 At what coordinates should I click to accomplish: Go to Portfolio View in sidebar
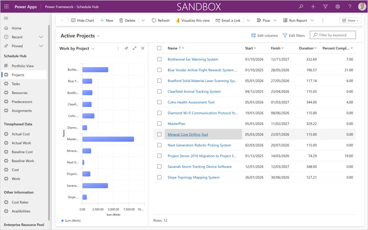(x=23, y=66)
